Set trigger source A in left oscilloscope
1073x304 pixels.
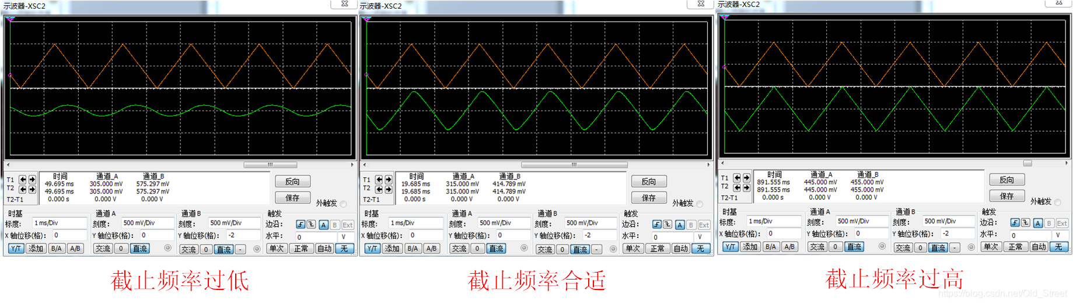tap(324, 224)
